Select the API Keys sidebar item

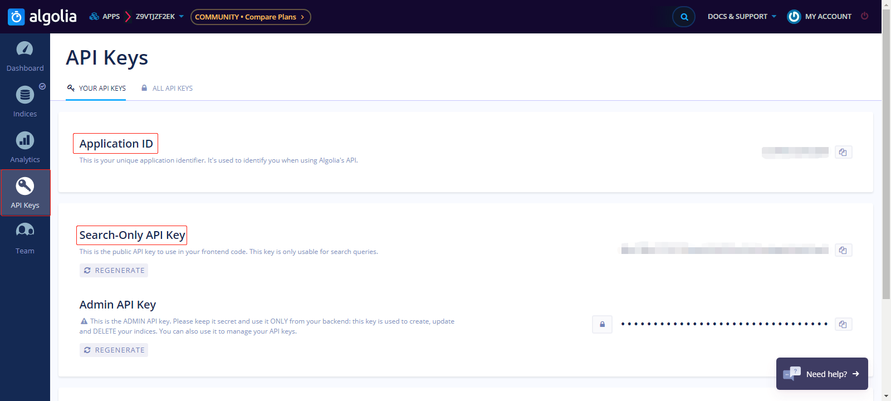click(x=25, y=193)
